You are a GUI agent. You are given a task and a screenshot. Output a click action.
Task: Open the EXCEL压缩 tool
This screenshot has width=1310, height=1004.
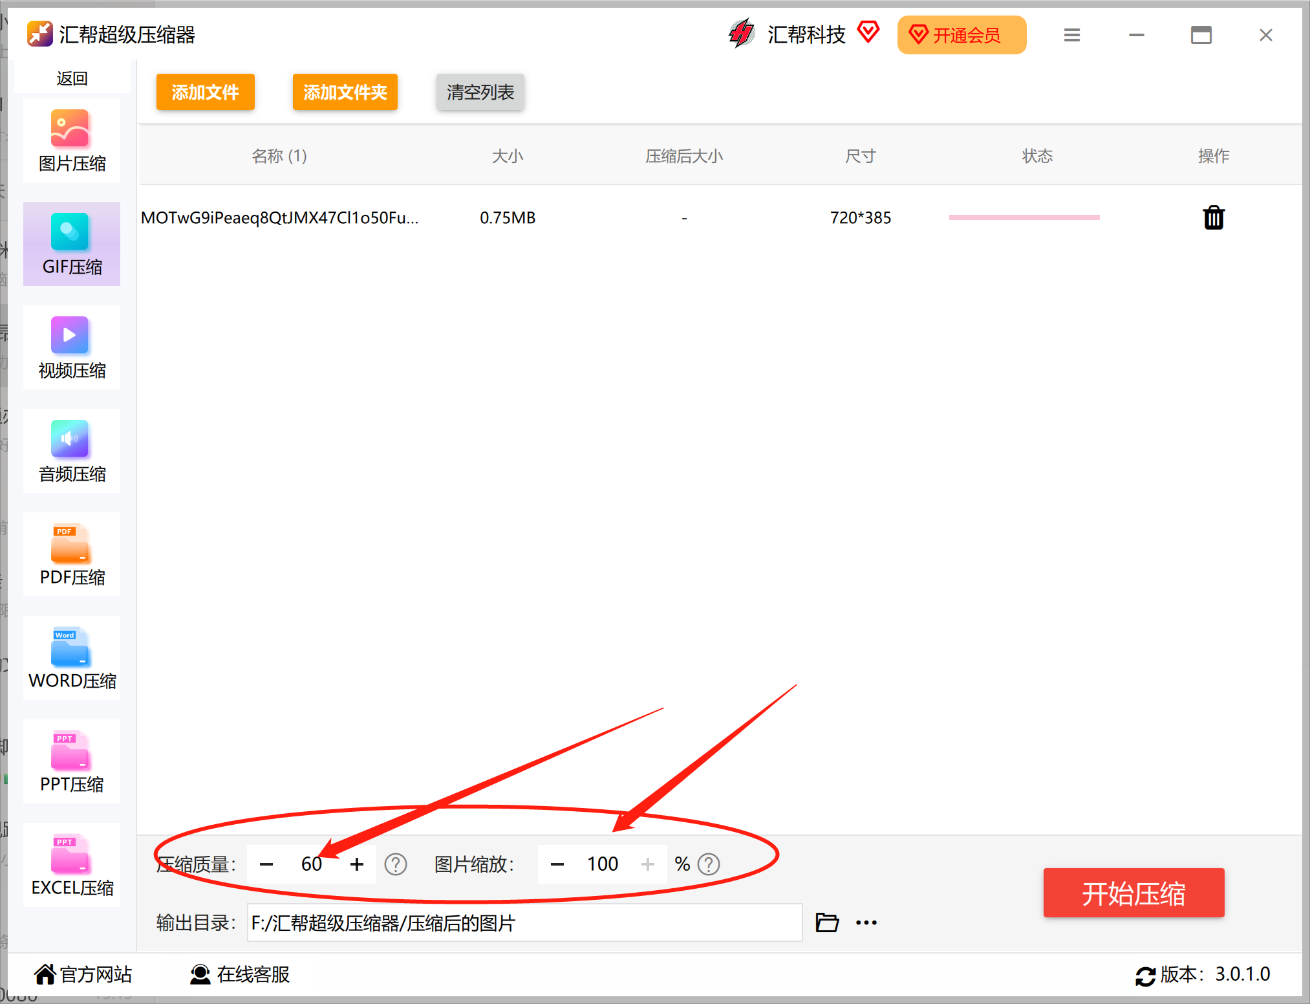tap(72, 865)
